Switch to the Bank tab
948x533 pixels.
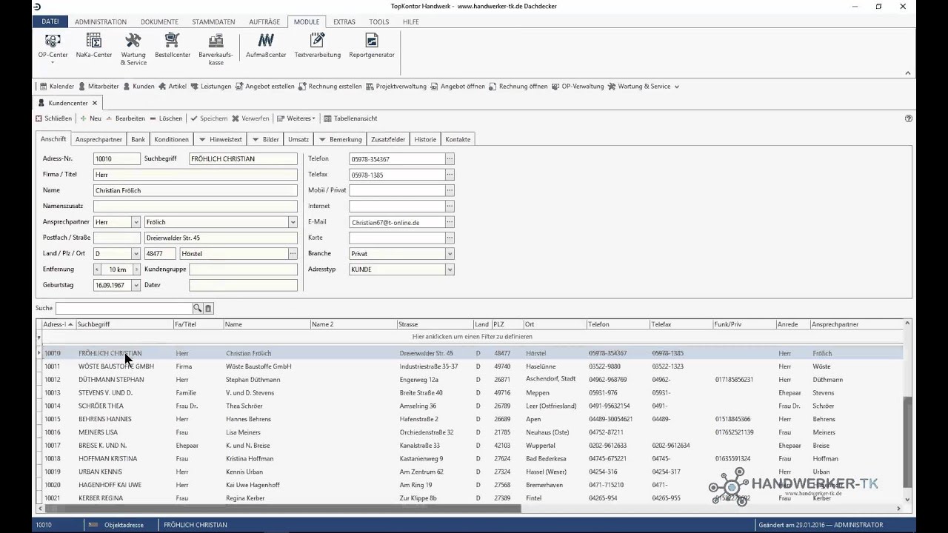point(138,139)
